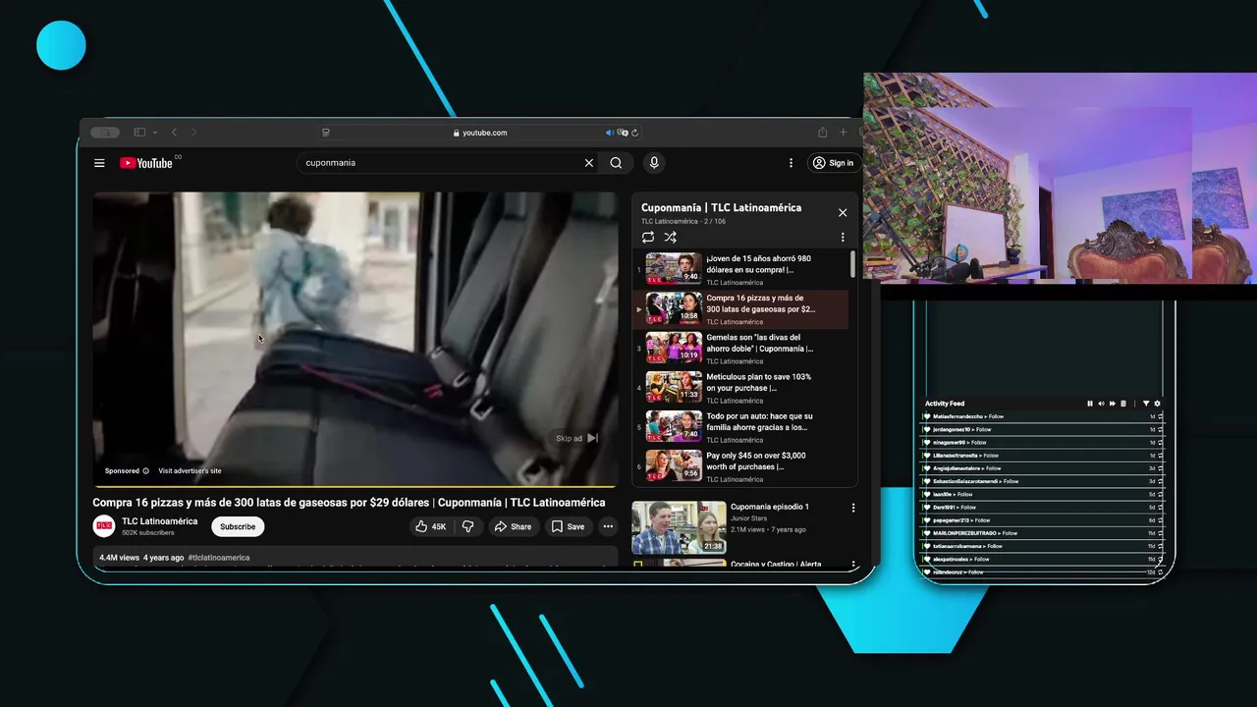Mute Activity Feed alerts

coord(1101,404)
